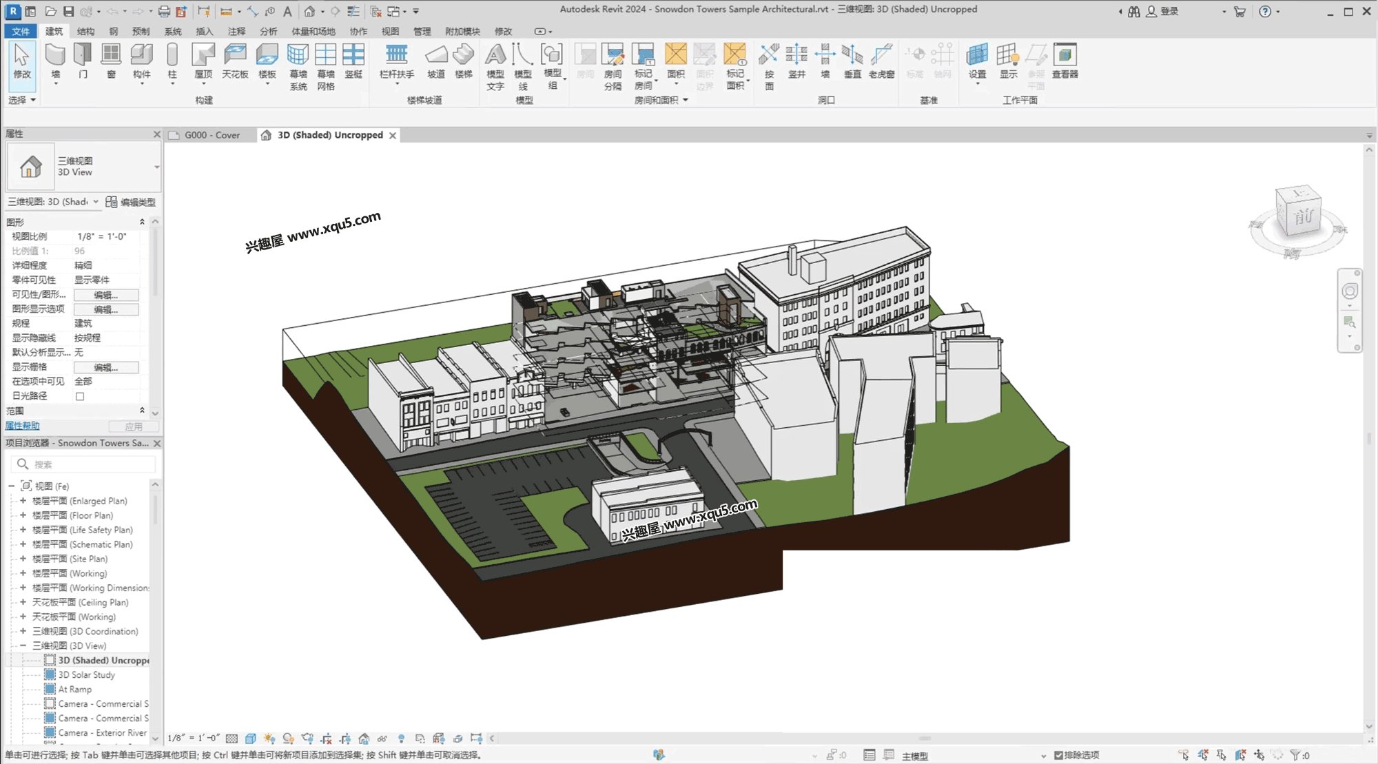The image size is (1378, 764).
Task: Click the project browser search field
Action: [x=83, y=464]
